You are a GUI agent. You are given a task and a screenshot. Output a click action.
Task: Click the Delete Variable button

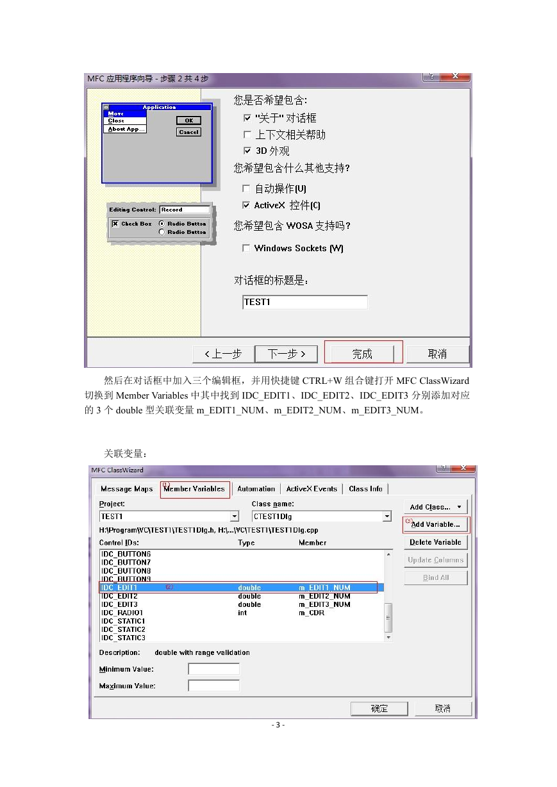(435, 542)
